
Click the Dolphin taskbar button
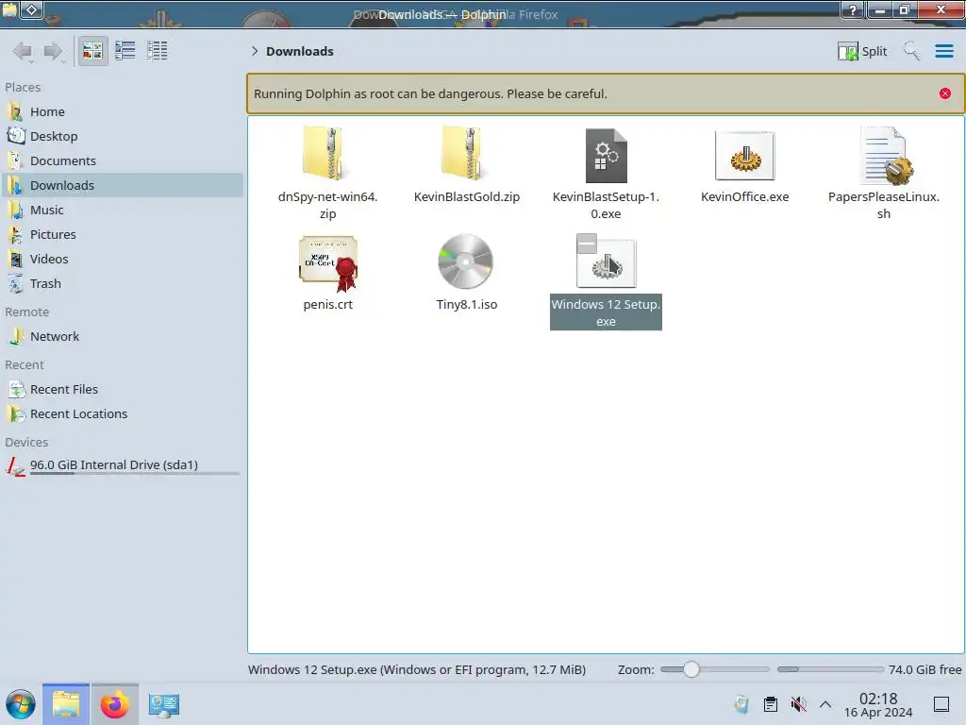click(x=66, y=704)
